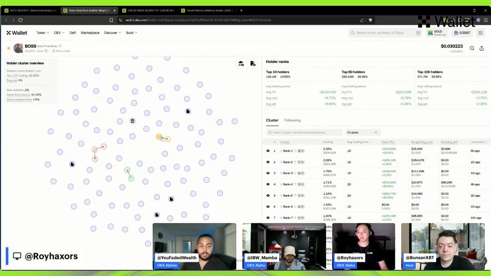Bookmark page via address bar bookmark icon
This screenshot has width=491, height=276.
111,20
